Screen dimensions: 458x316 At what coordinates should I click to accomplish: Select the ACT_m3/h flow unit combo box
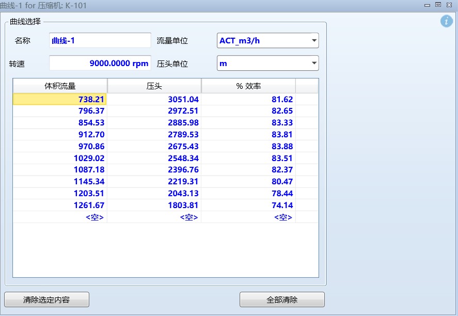click(267, 40)
